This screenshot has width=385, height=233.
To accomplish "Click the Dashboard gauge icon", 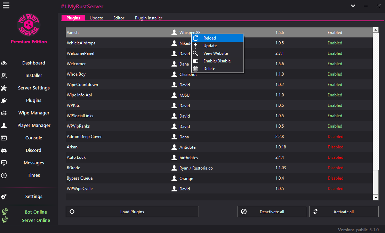I will [x=4, y=63].
